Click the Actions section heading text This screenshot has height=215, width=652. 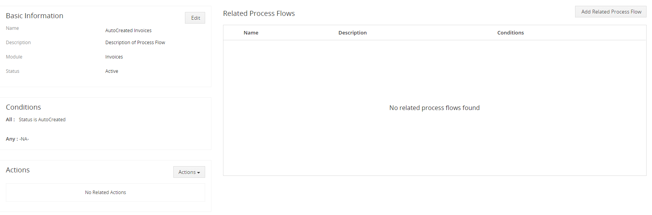(18, 170)
